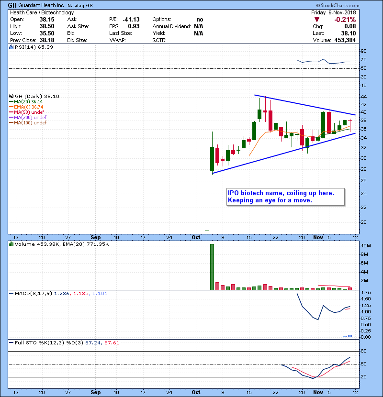Click the VWAP label
Image resolution: width=383 pixels, height=397 pixels.
pos(118,40)
